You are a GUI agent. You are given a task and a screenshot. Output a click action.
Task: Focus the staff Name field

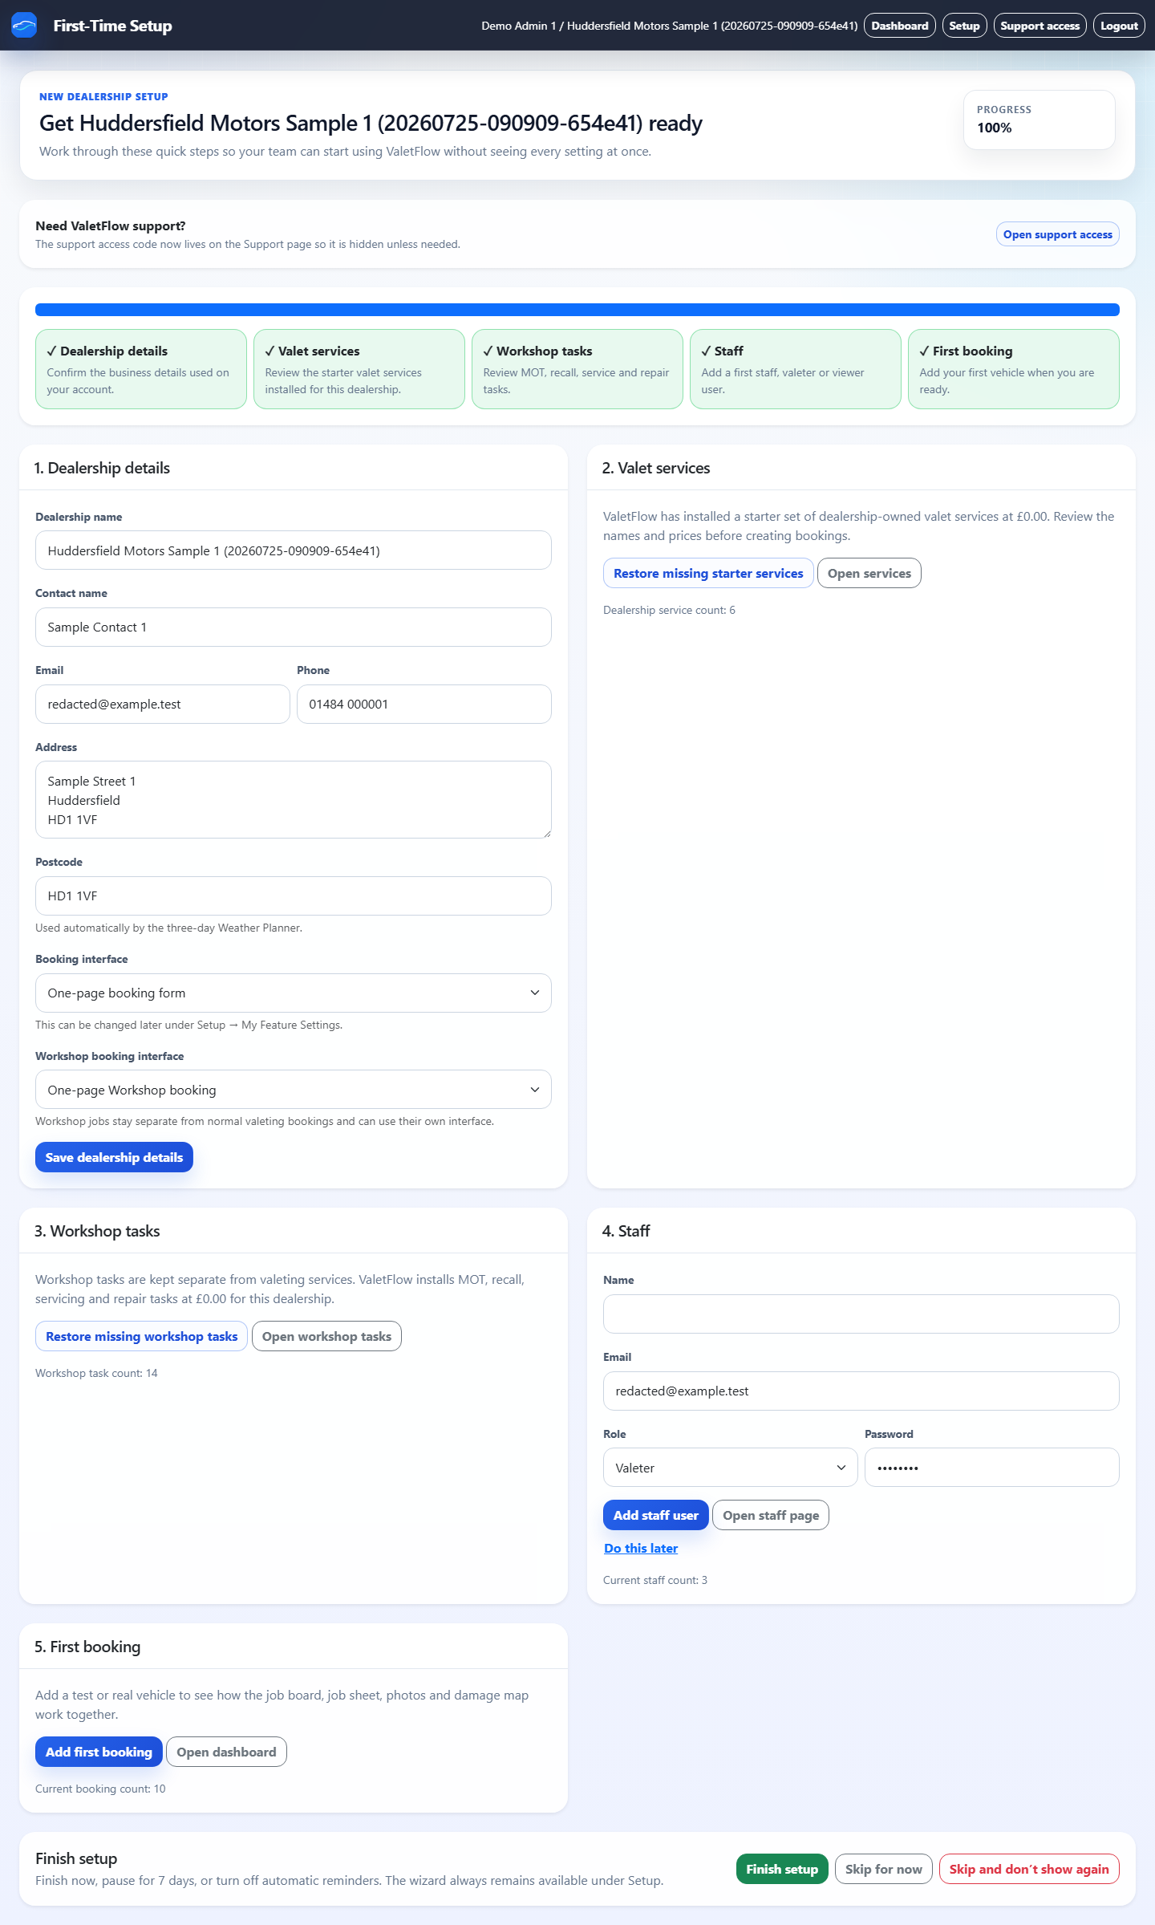(x=861, y=1314)
